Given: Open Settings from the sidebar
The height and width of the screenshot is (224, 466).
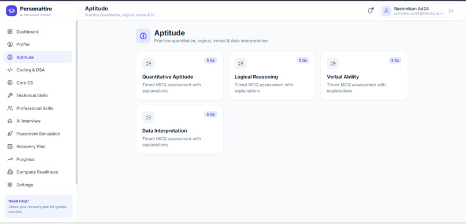Looking at the screenshot, I should (x=38, y=185).
